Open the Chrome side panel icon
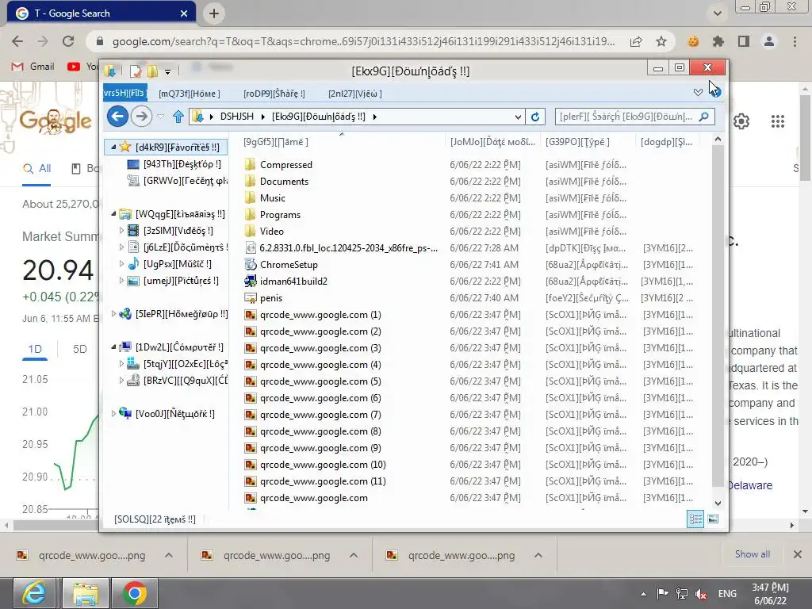This screenshot has height=609, width=812. 744,41
